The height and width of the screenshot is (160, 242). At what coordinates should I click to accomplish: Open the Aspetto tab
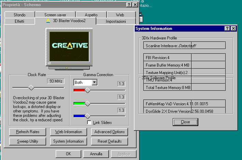tap(91, 15)
